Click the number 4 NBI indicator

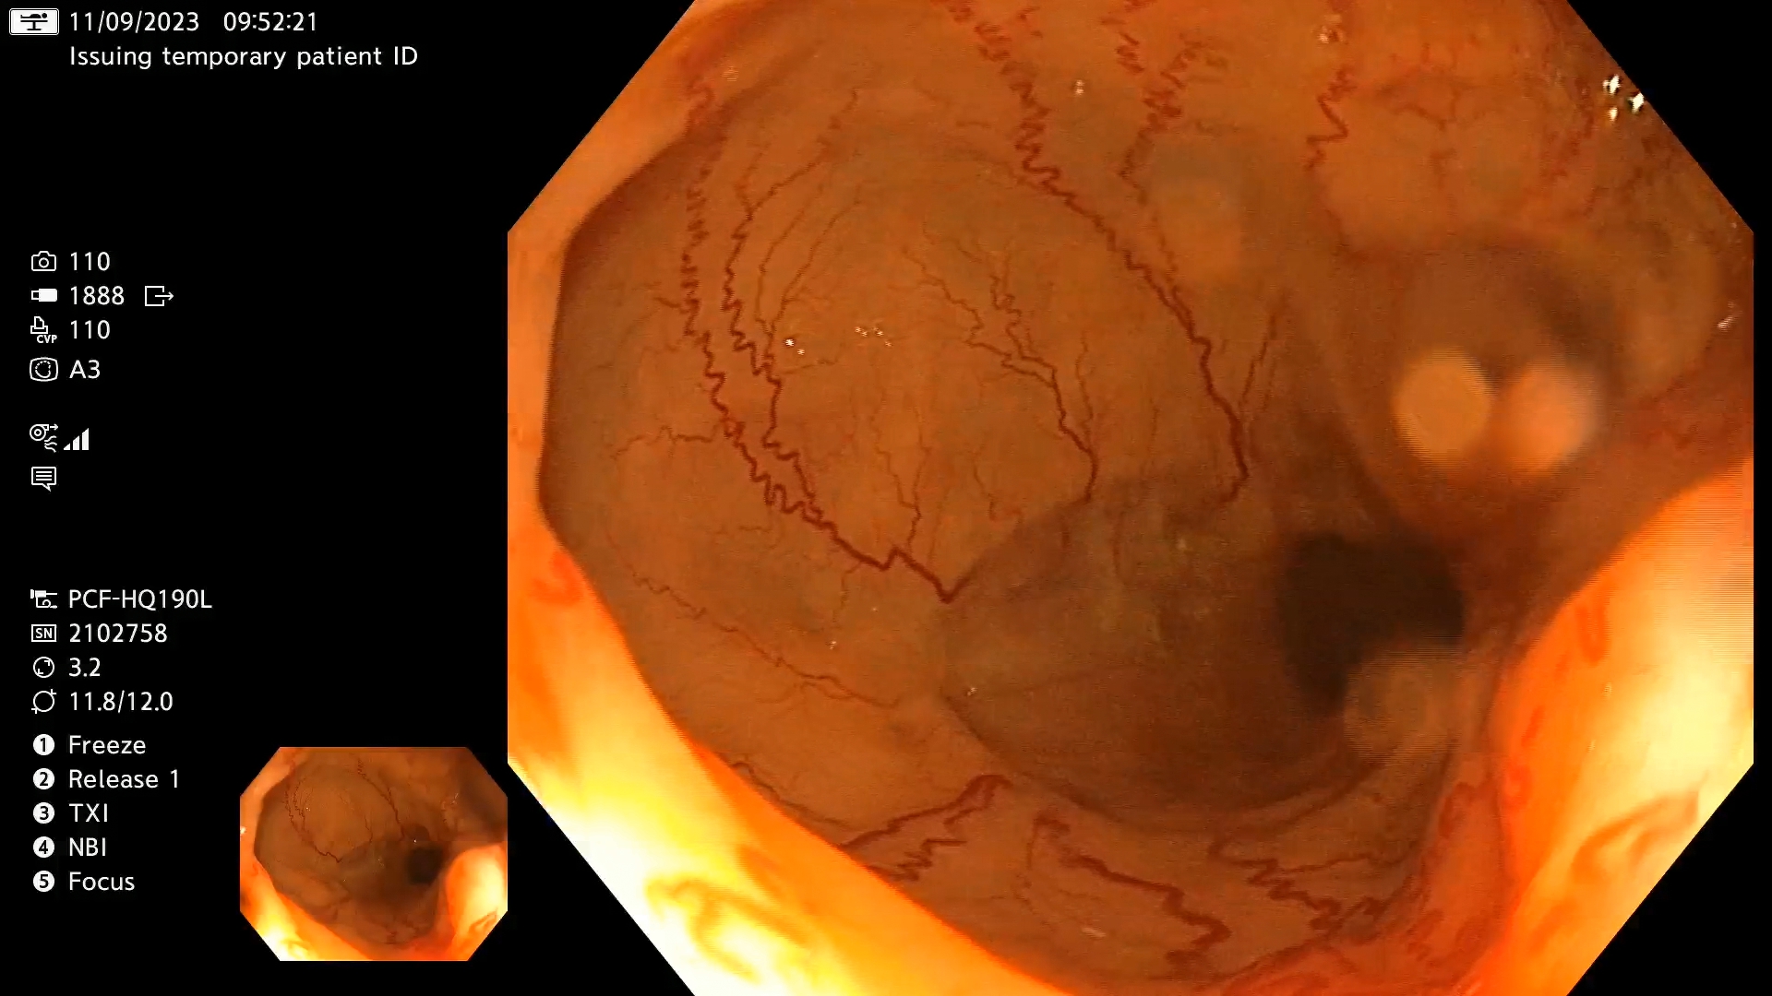(x=43, y=848)
